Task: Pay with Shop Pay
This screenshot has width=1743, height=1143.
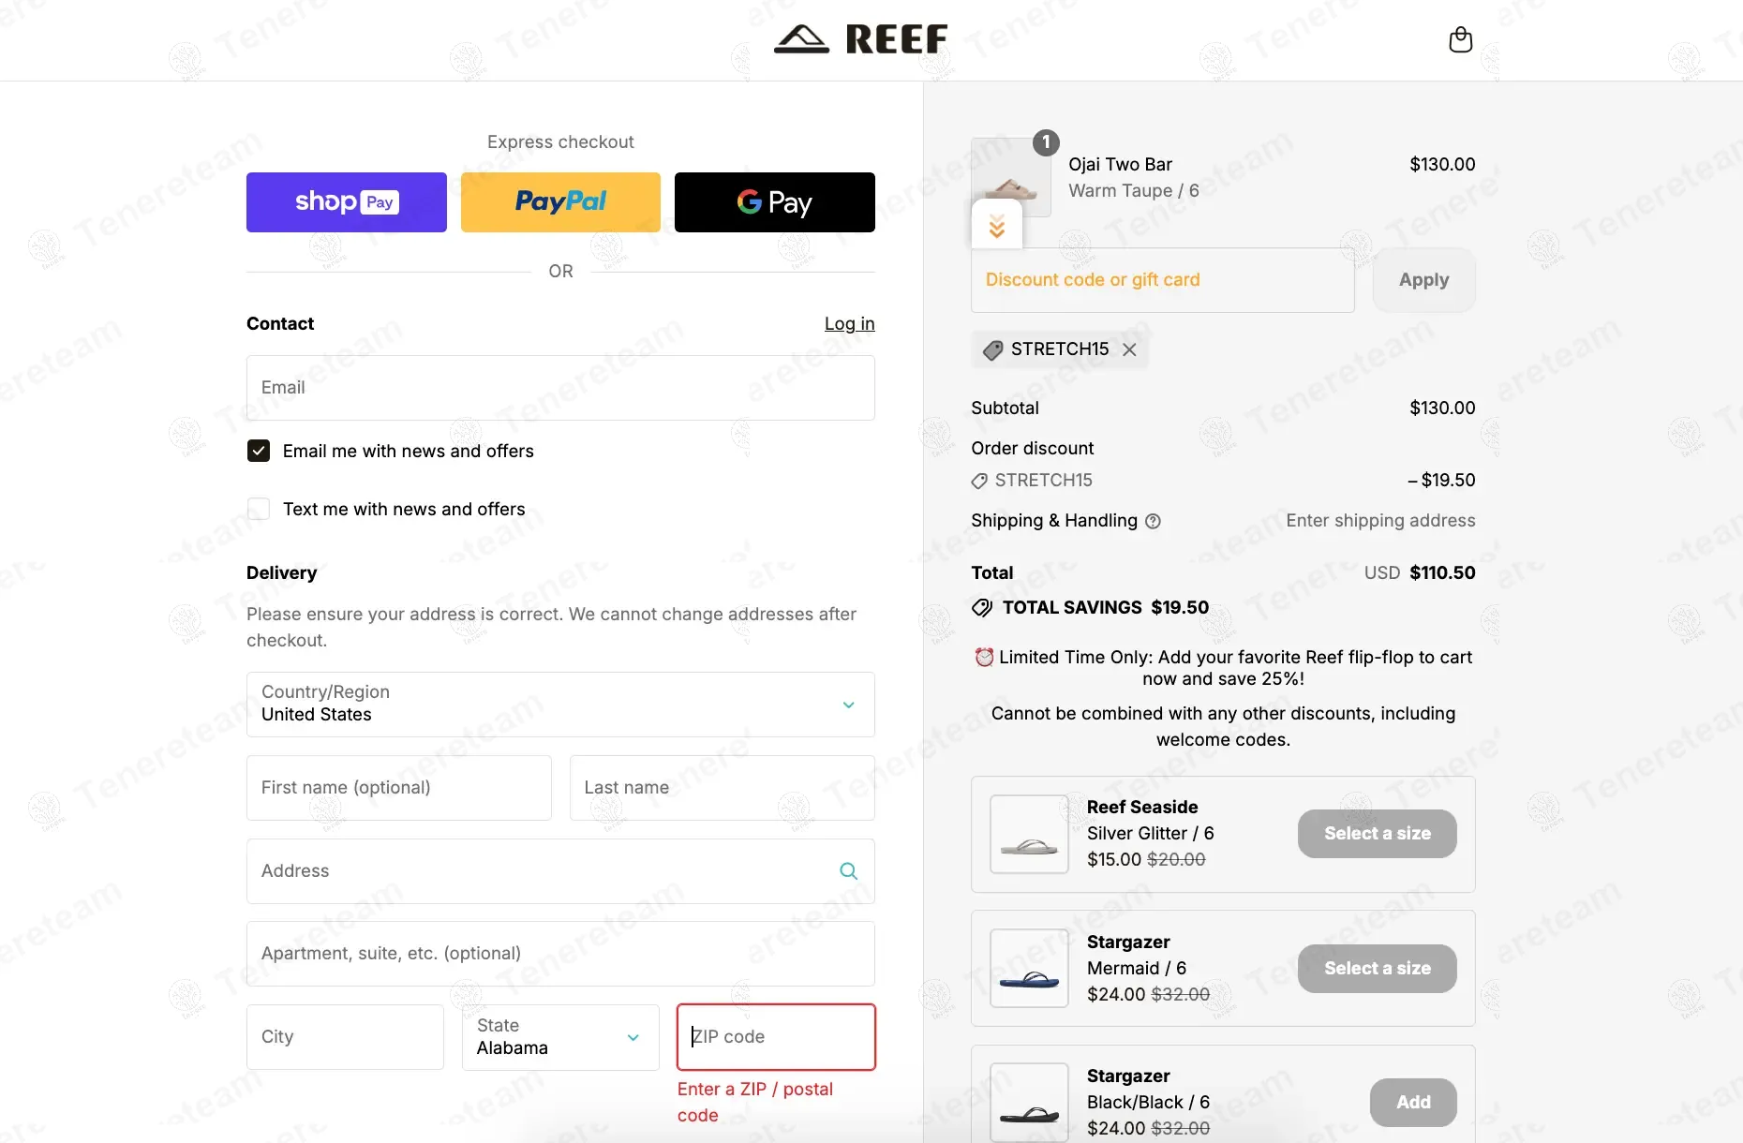Action: coord(347,202)
